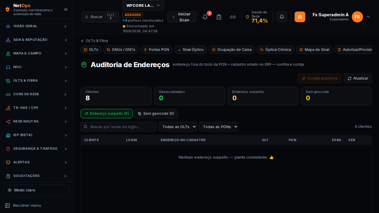Switch to the Óptica Crônica tab

coord(275,50)
